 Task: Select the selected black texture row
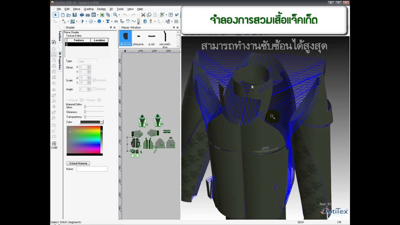(x=87, y=44)
